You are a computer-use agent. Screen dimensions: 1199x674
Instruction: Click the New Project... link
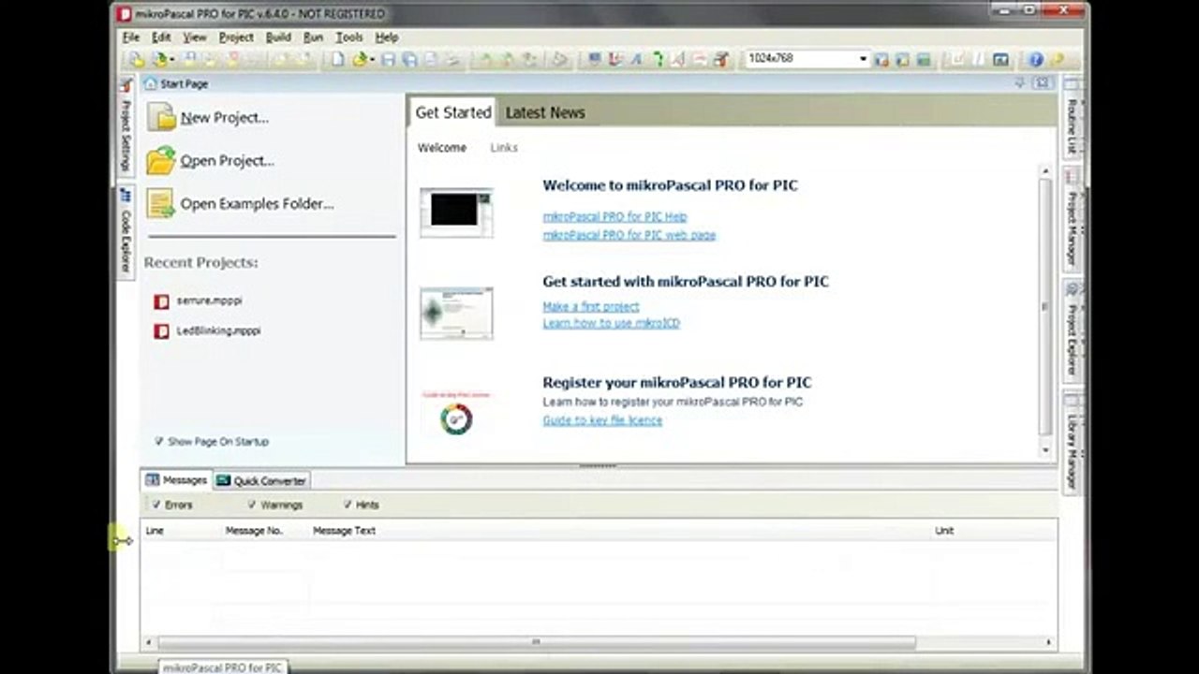click(225, 118)
